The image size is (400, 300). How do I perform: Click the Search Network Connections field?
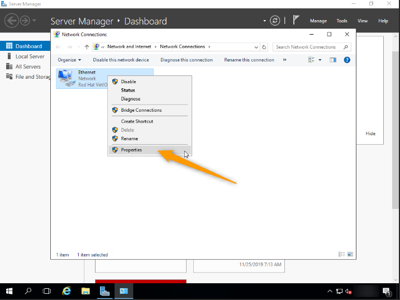308,47
